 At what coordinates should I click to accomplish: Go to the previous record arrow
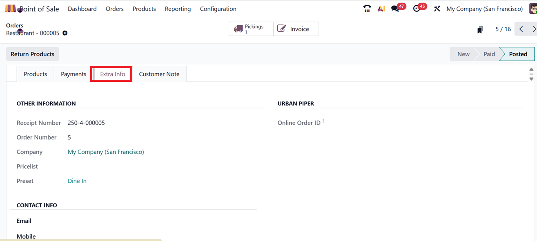coord(521,29)
